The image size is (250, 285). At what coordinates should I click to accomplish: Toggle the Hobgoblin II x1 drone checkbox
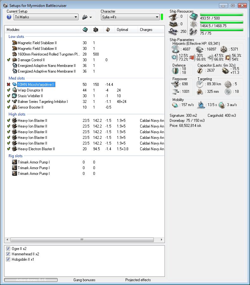pyautogui.click(x=8, y=259)
